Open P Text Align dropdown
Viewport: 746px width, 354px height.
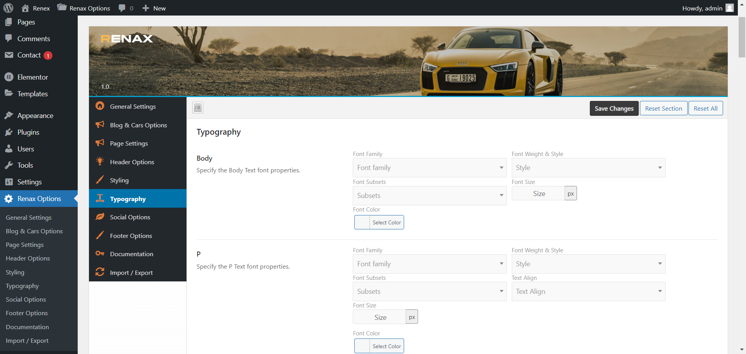click(588, 292)
